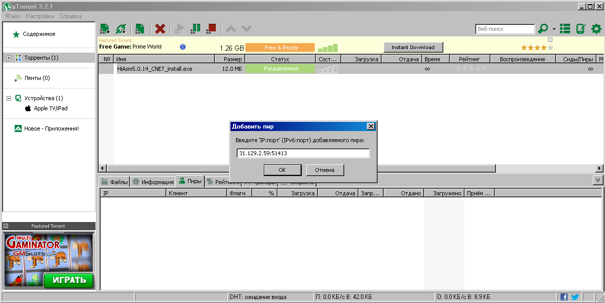
Task: Click the Create New Torrent icon
Action: pyautogui.click(x=139, y=29)
